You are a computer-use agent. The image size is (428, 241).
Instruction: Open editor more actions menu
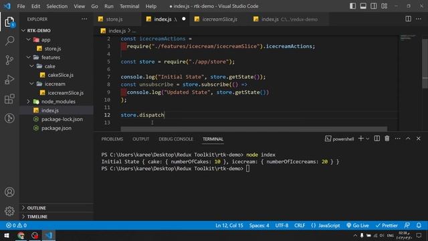click(419, 19)
